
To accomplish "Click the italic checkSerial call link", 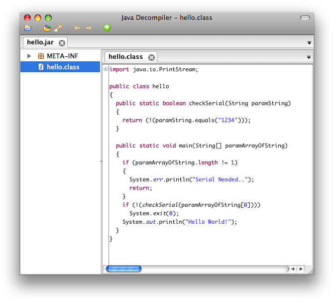I will pyautogui.click(x=160, y=205).
